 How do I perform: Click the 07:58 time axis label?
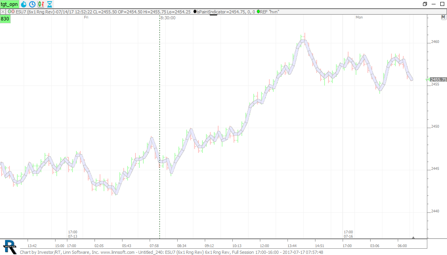coord(154,246)
